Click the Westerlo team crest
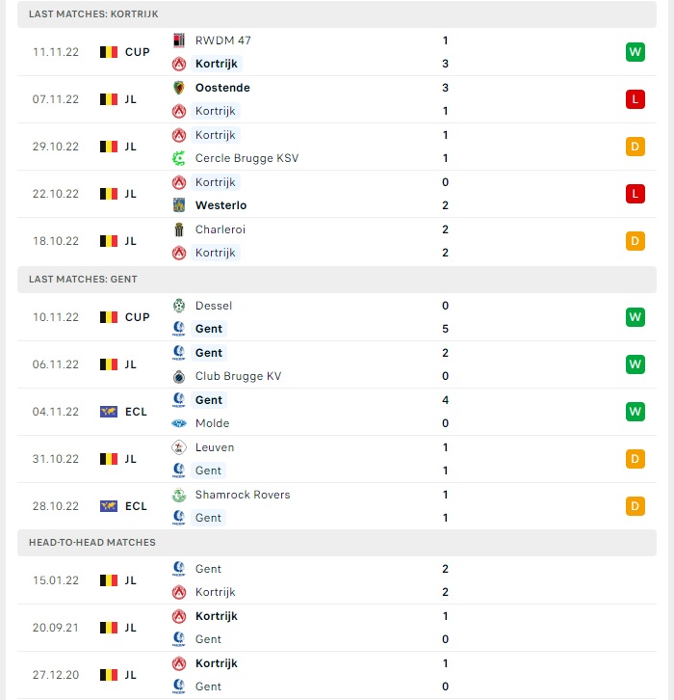The height and width of the screenshot is (700, 674). click(x=179, y=205)
